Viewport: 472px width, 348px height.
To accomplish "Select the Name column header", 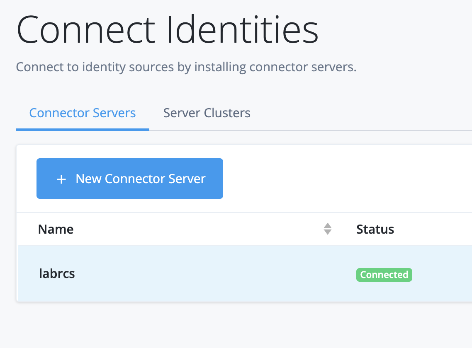I will [x=56, y=229].
